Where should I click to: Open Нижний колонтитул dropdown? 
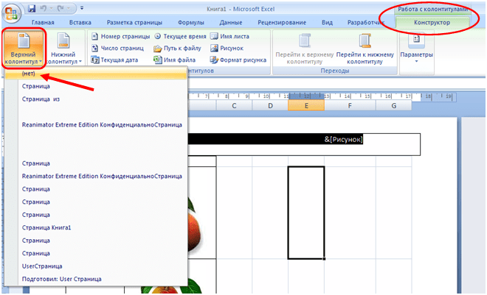pyautogui.click(x=63, y=48)
